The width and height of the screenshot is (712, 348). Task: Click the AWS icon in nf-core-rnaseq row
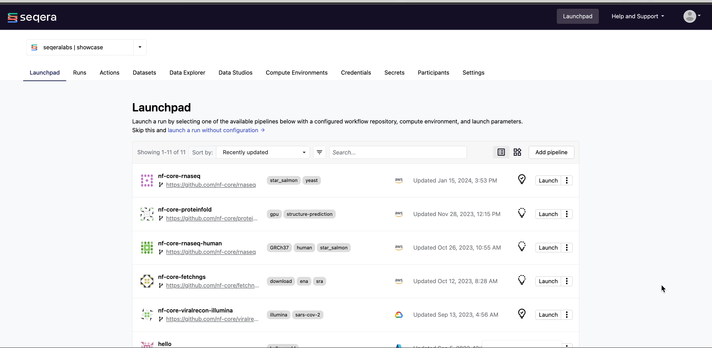399,180
